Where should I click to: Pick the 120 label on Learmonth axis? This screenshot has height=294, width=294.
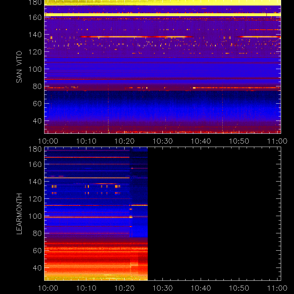35,199
